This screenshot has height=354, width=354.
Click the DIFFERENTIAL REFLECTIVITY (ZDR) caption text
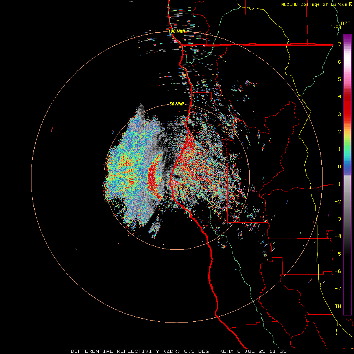[125, 351]
